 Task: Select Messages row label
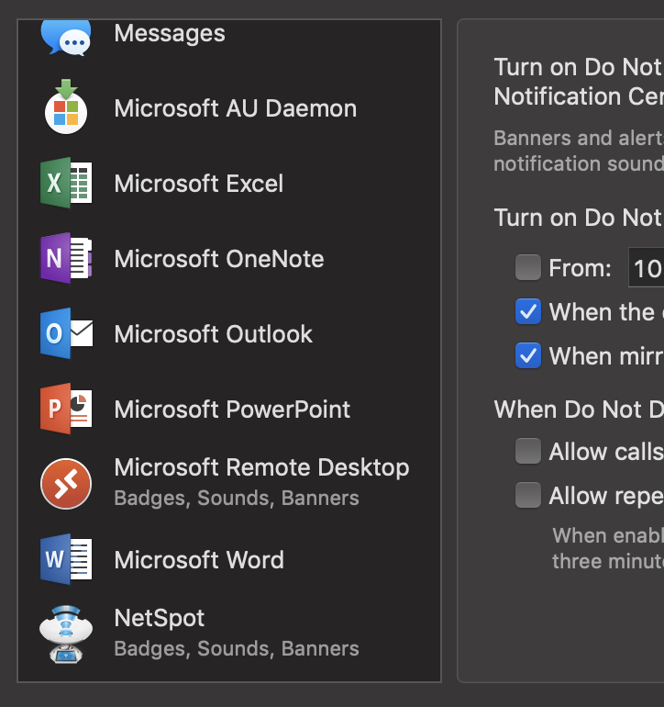[170, 33]
